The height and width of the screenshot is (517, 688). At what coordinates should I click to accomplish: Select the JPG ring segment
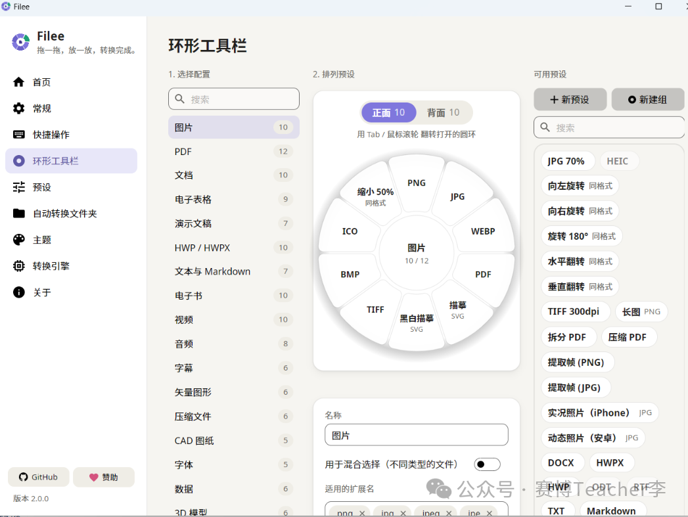click(457, 196)
